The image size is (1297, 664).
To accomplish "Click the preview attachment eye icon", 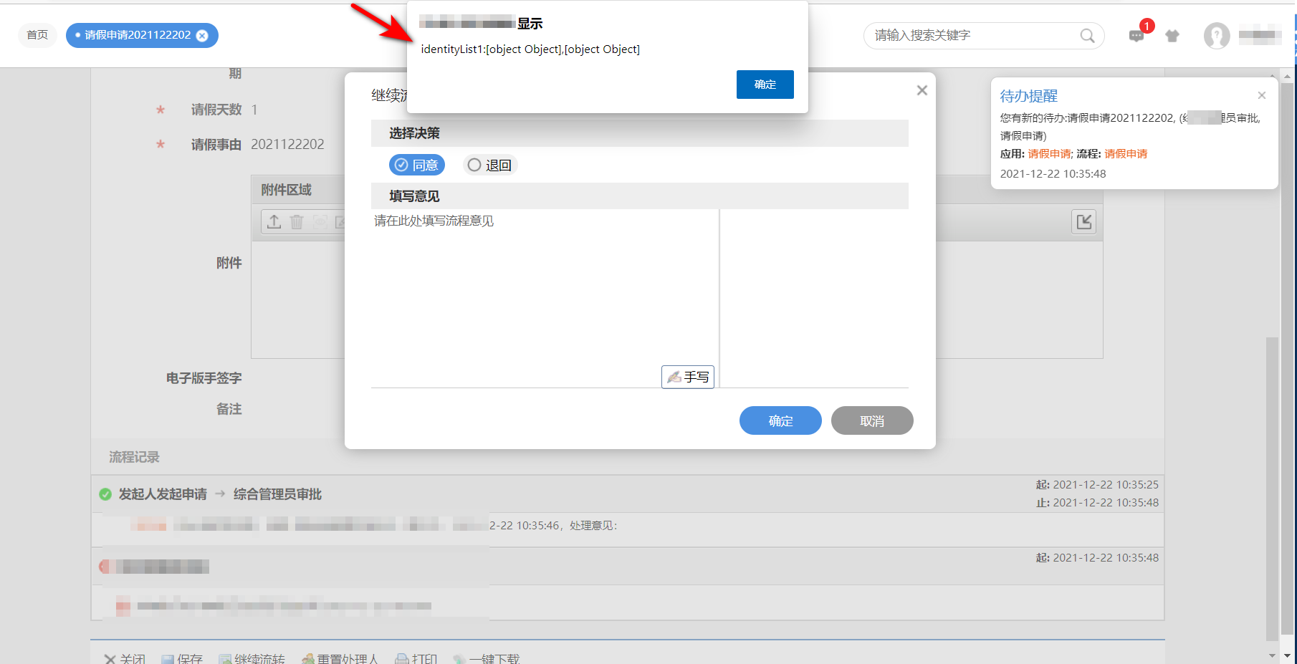I will tap(320, 222).
